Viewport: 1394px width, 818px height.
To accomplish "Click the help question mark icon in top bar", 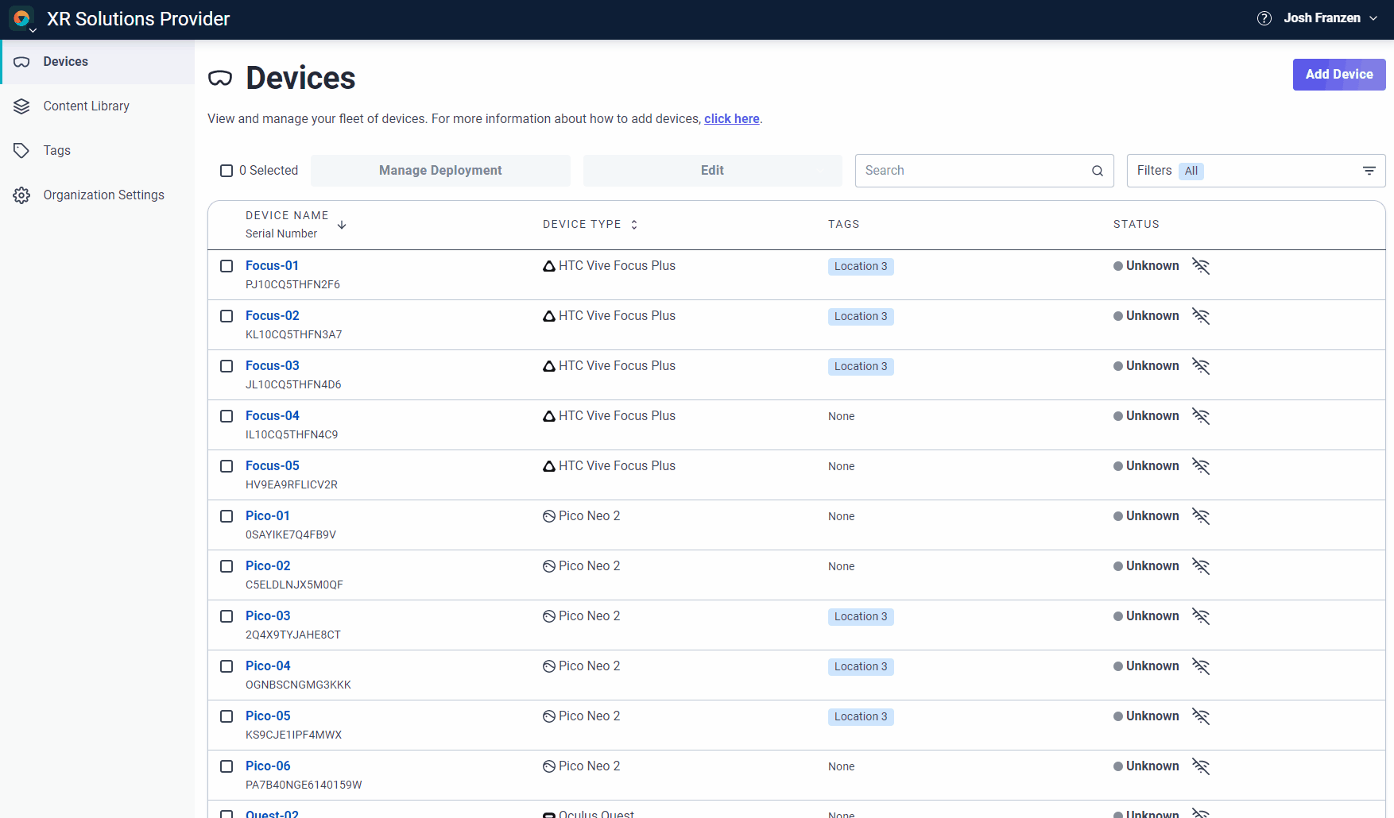I will [1264, 17].
